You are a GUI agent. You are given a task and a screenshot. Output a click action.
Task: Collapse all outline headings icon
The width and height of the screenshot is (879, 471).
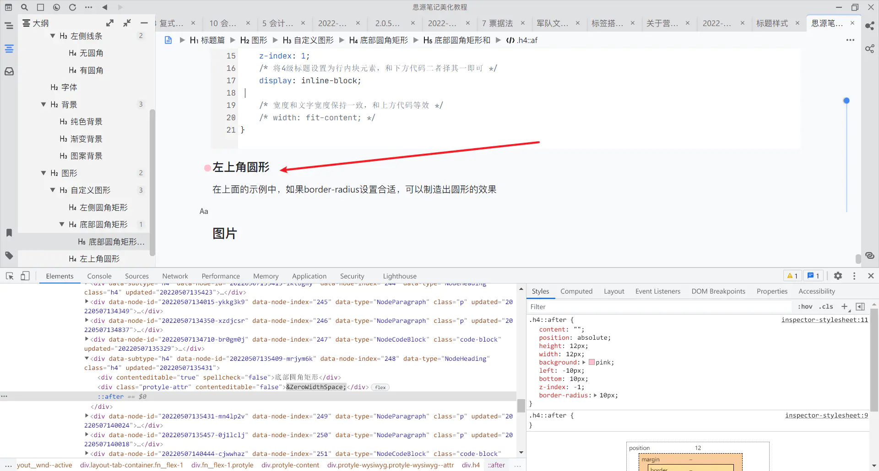click(x=127, y=23)
